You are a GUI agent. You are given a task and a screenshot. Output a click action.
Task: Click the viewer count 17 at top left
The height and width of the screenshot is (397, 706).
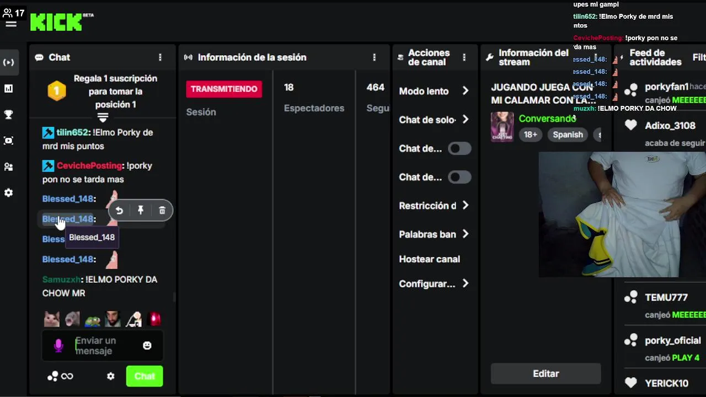click(14, 12)
